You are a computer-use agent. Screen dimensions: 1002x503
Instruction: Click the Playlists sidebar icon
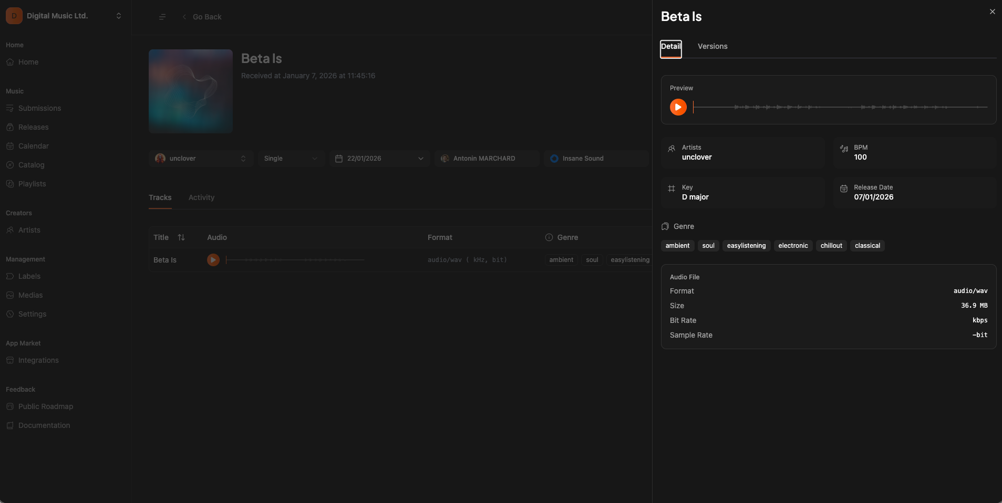pos(10,184)
